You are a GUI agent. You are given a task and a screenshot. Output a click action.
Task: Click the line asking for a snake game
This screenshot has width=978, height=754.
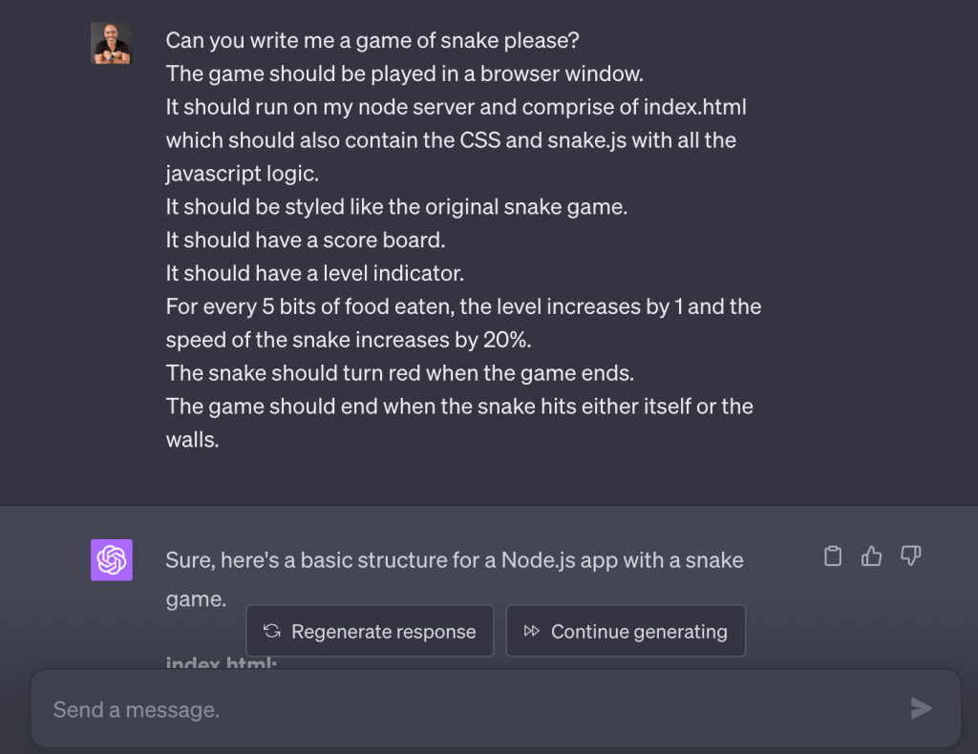(372, 41)
